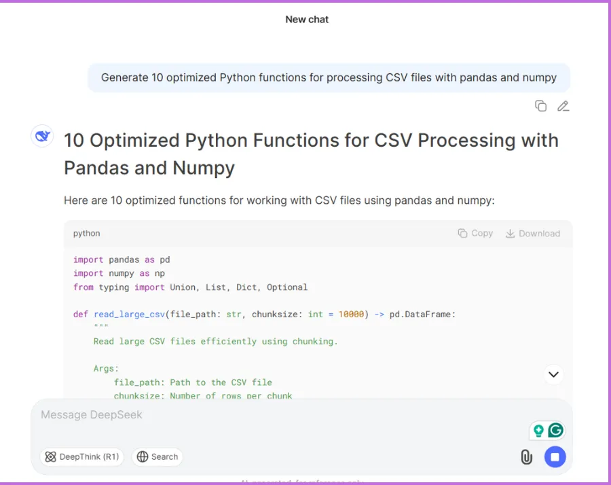Click the lightbulb suggestions icon

(538, 431)
